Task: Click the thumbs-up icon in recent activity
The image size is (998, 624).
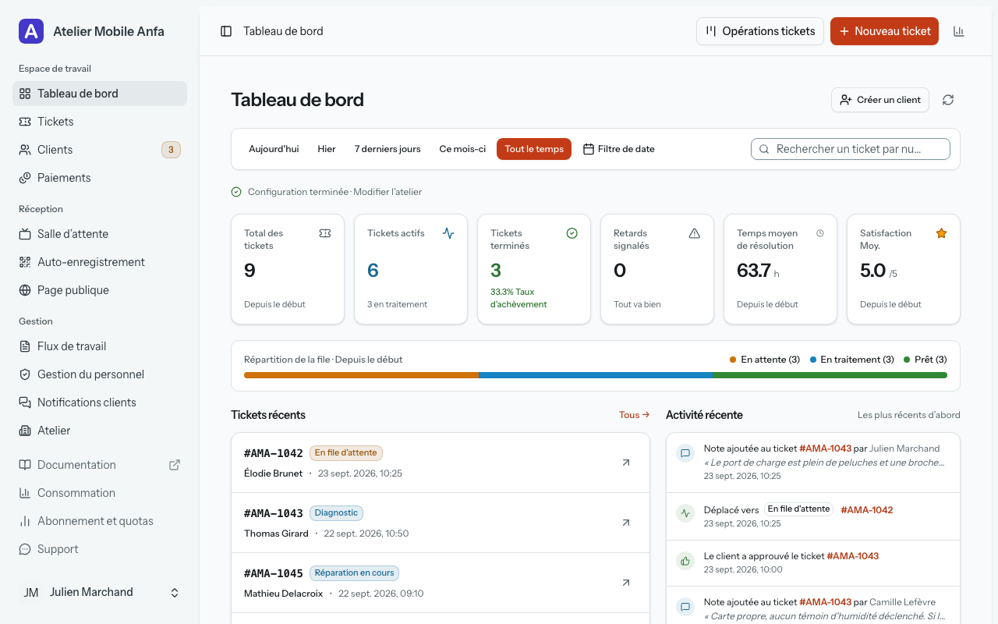Action: coord(685,561)
